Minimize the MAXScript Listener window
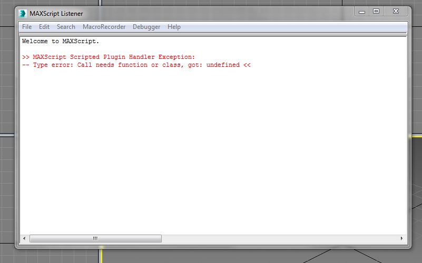The image size is (422, 263). [362, 12]
